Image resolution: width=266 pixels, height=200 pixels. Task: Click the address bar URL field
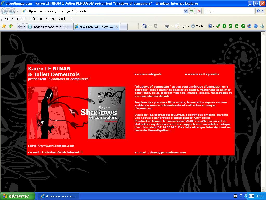(x=103, y=11)
